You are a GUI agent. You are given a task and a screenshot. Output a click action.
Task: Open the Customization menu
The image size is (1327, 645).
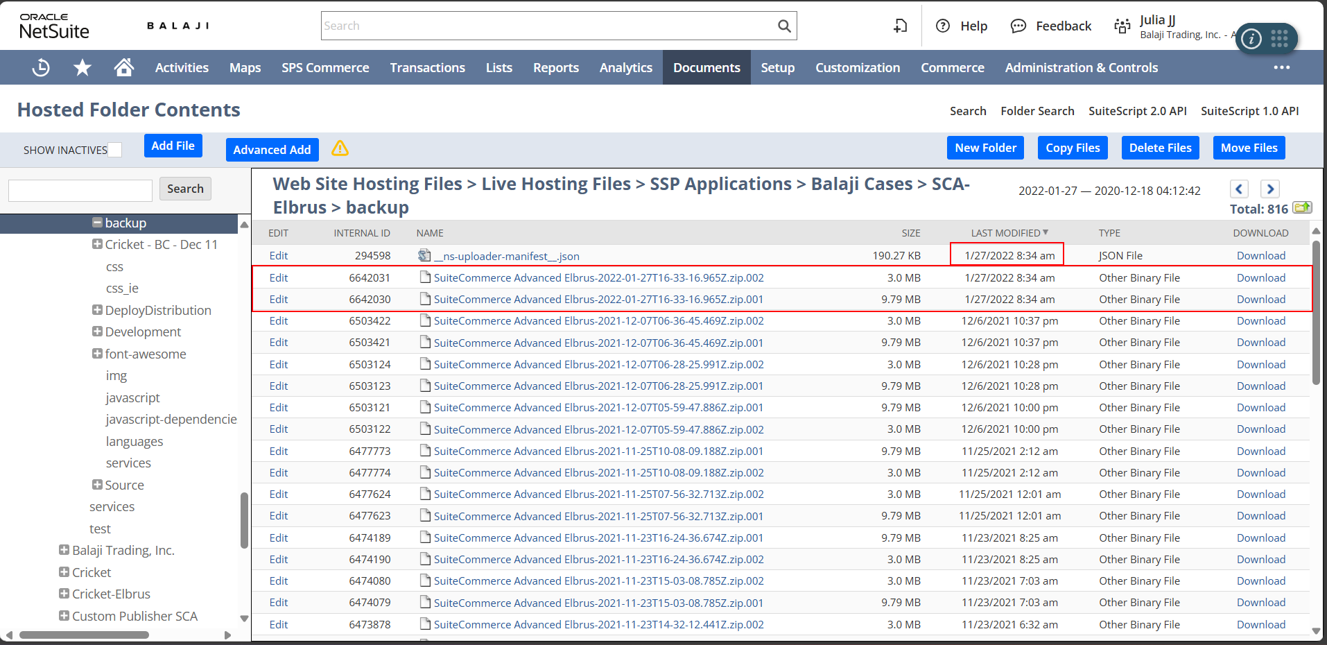[857, 67]
